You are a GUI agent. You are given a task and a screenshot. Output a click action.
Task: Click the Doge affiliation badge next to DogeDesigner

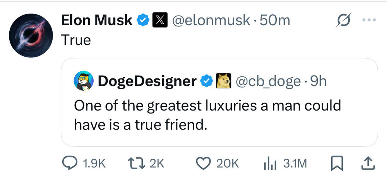tap(223, 81)
